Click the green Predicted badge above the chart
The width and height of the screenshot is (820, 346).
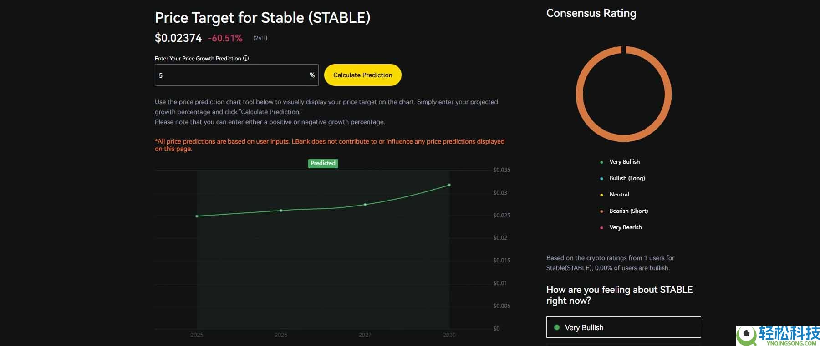pyautogui.click(x=323, y=163)
